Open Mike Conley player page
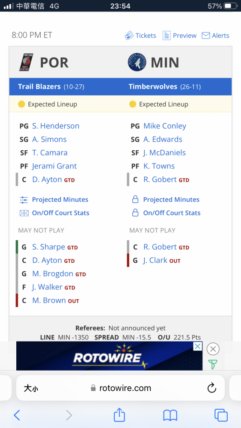Image resolution: width=241 pixels, height=428 pixels. 165,126
